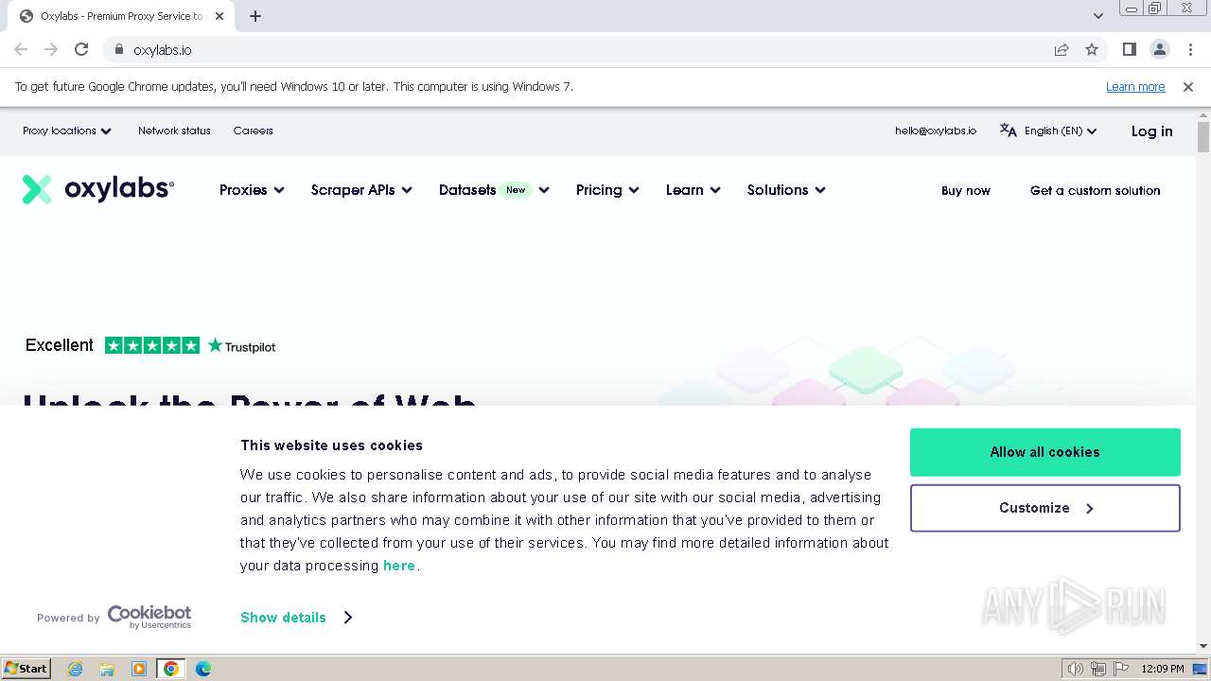Expand the Learn menu
The height and width of the screenshot is (681, 1211).
coord(693,190)
